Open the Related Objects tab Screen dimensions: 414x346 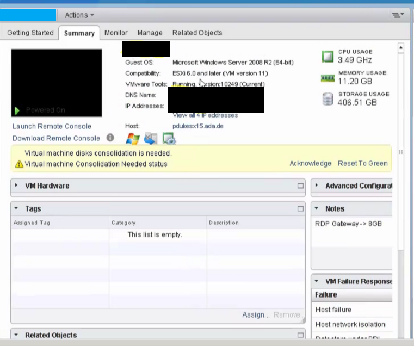(x=197, y=33)
